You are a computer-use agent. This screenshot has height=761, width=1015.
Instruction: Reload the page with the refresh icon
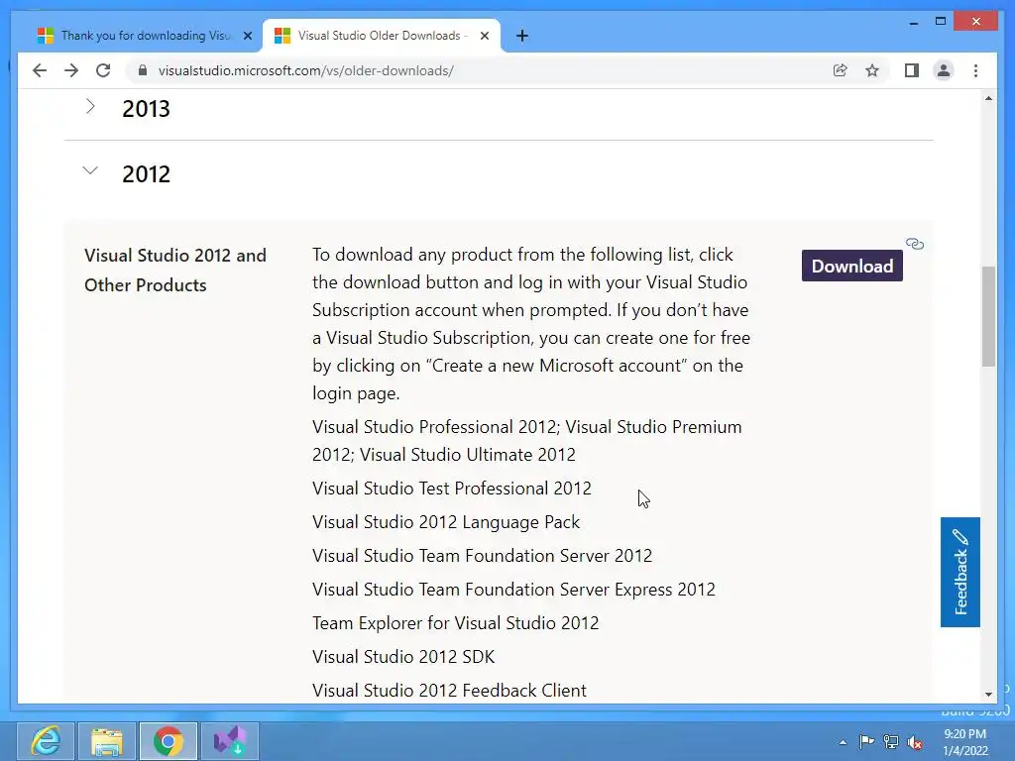[x=103, y=70]
